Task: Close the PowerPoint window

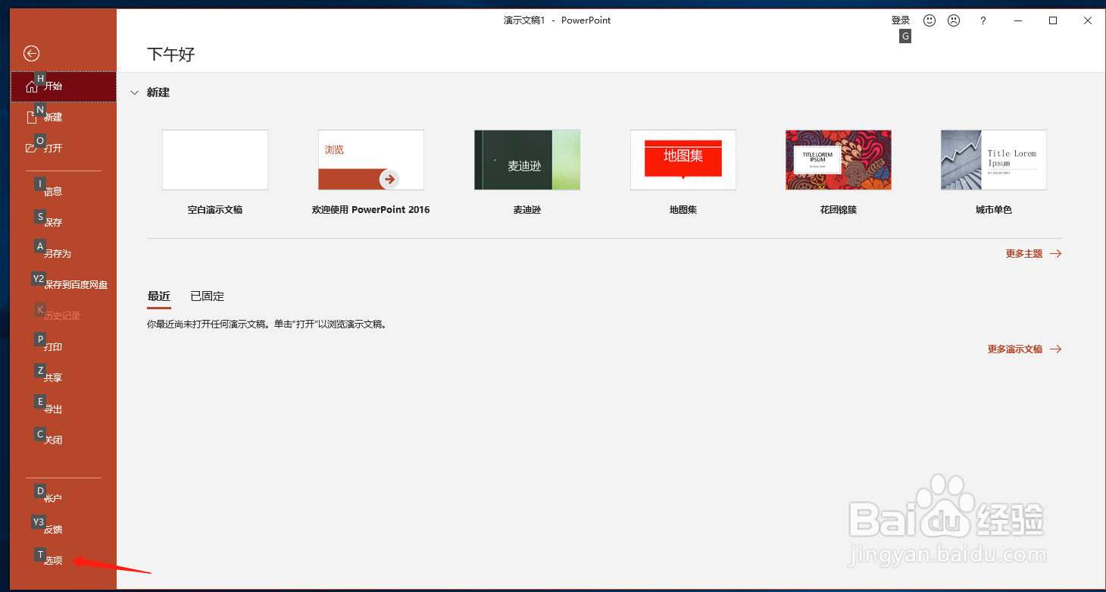Action: [x=1088, y=21]
